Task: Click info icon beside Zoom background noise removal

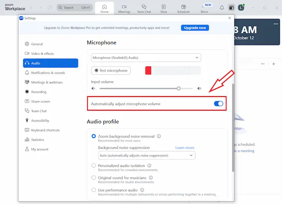Action: click(159, 136)
